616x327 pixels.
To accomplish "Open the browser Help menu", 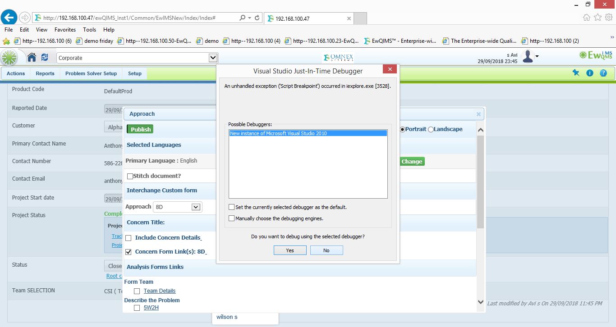I will (109, 29).
